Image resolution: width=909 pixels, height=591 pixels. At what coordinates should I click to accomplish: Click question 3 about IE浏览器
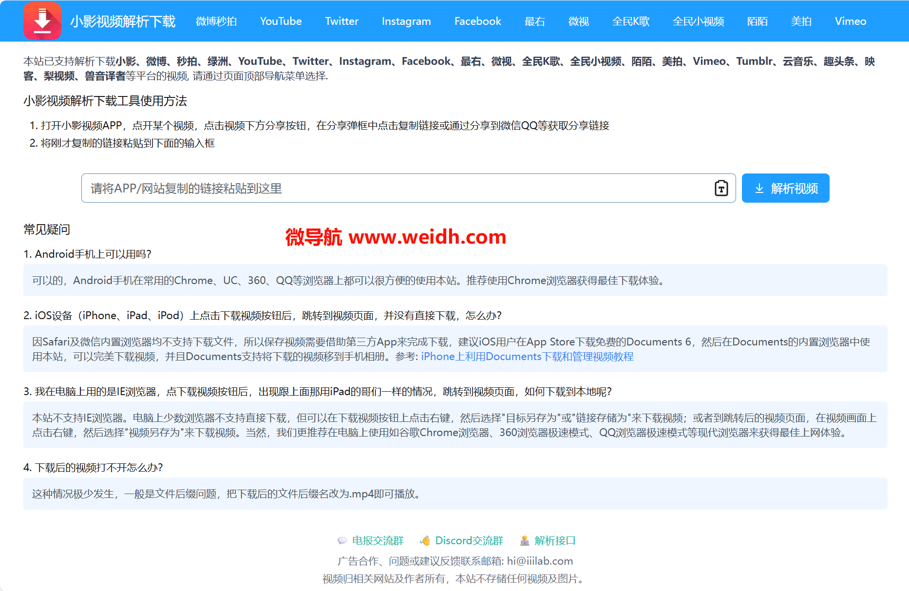coord(318,392)
